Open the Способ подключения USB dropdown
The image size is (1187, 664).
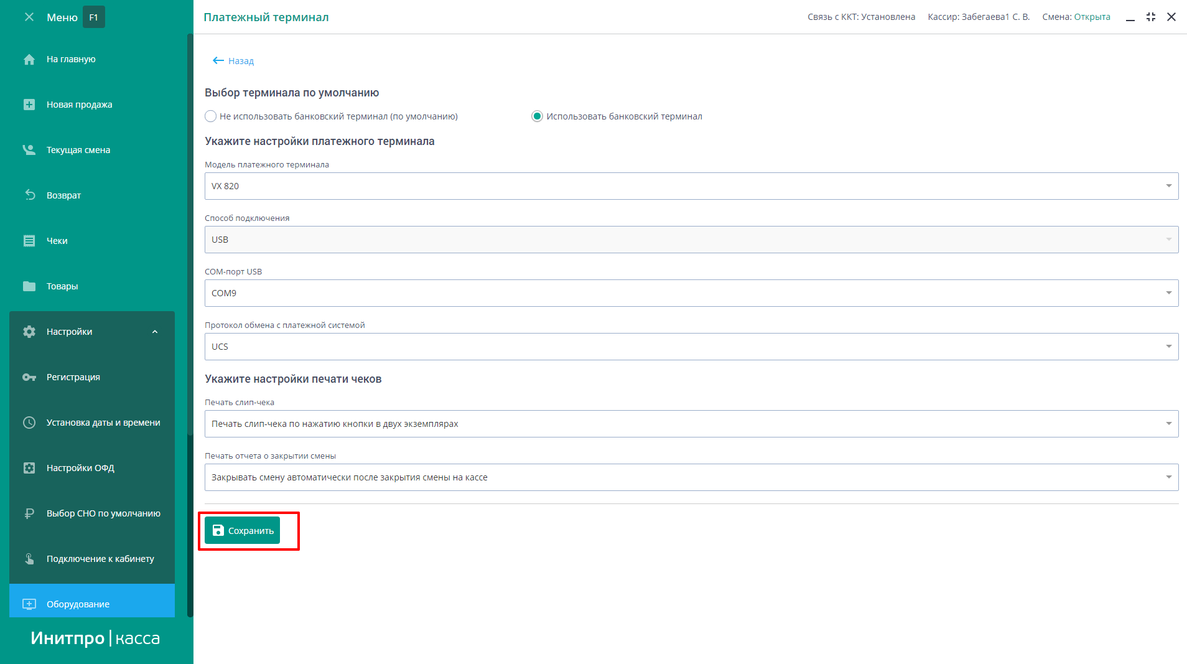click(x=691, y=240)
